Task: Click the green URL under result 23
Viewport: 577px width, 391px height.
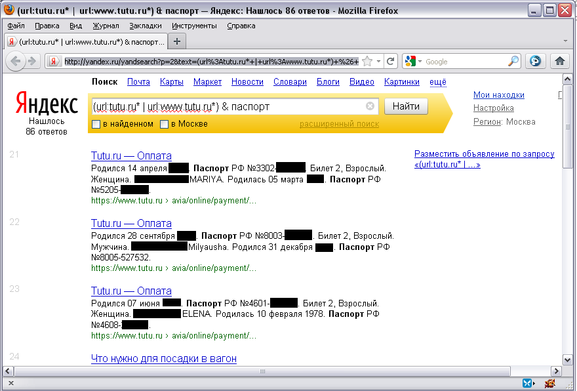Action: pos(174,336)
